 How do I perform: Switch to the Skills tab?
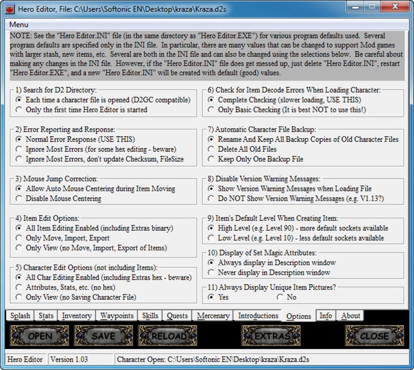point(150,316)
